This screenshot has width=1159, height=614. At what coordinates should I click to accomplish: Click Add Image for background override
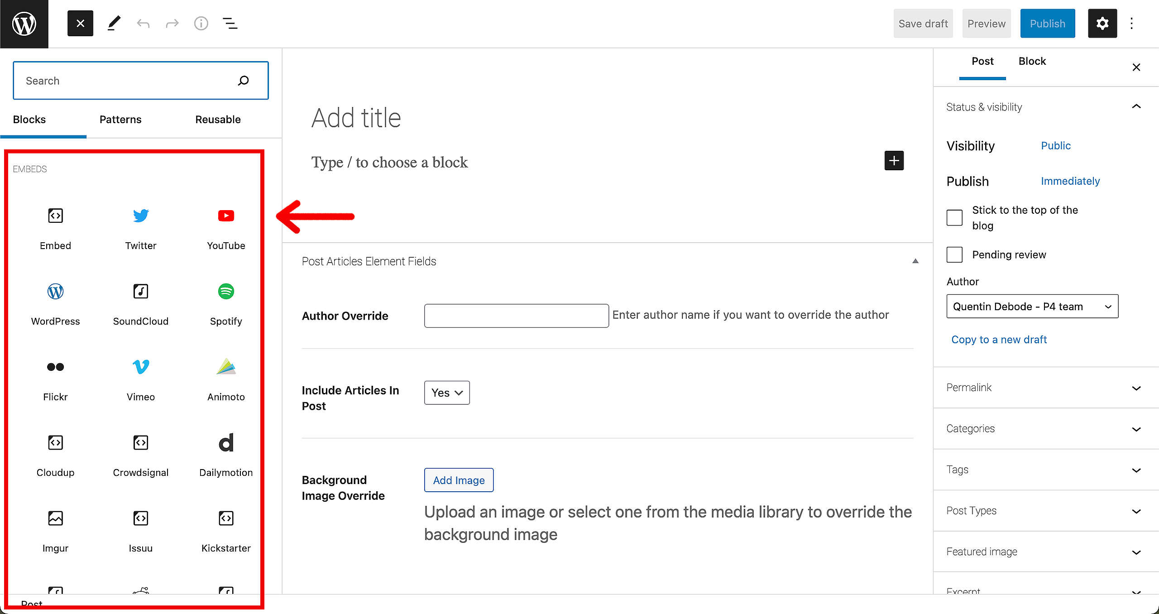coord(459,480)
